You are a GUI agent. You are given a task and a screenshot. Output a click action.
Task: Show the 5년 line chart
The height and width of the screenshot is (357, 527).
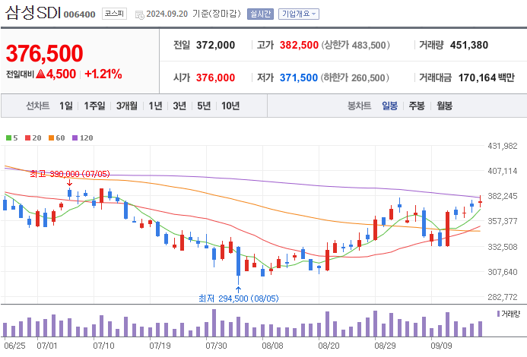point(204,106)
